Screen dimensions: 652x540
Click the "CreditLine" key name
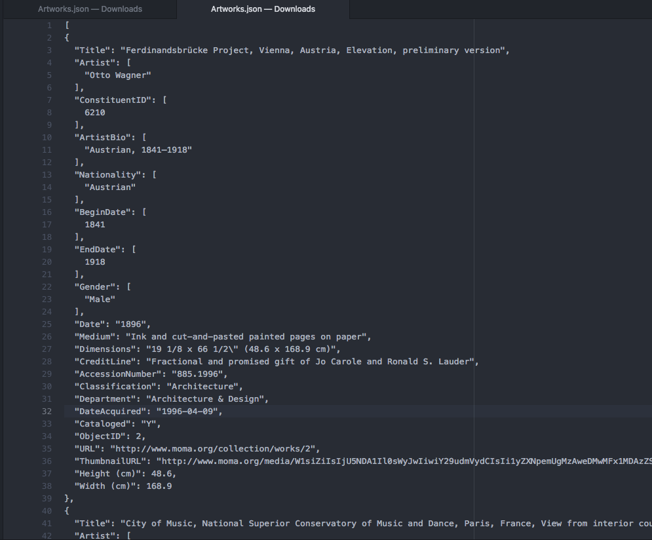point(105,362)
